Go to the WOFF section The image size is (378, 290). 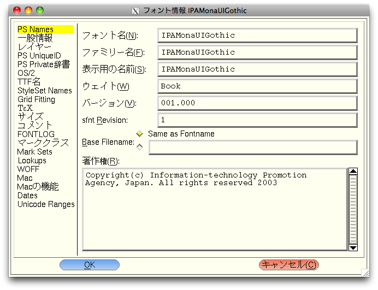coord(28,169)
